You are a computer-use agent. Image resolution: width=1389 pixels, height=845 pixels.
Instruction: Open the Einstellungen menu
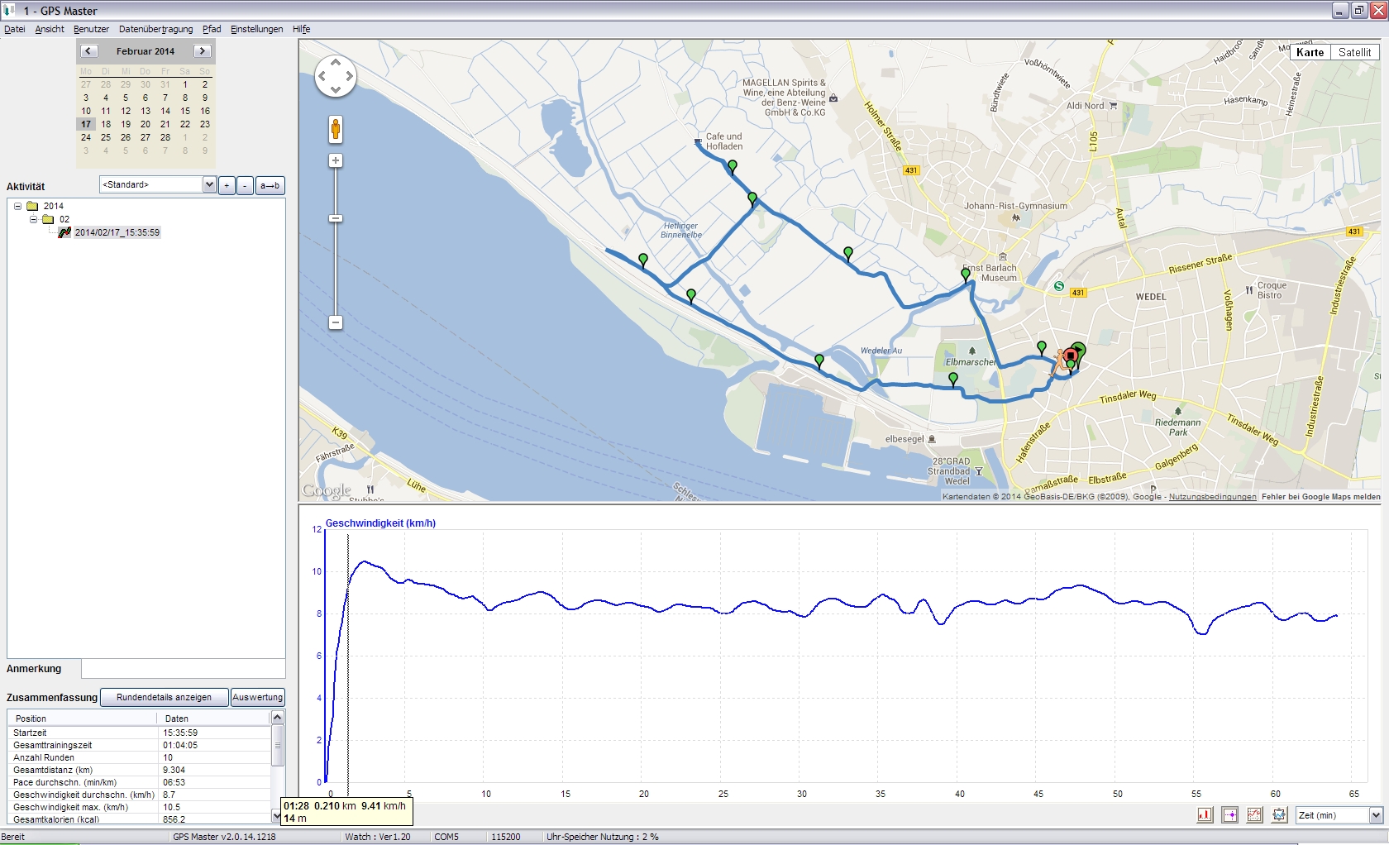coord(256,29)
